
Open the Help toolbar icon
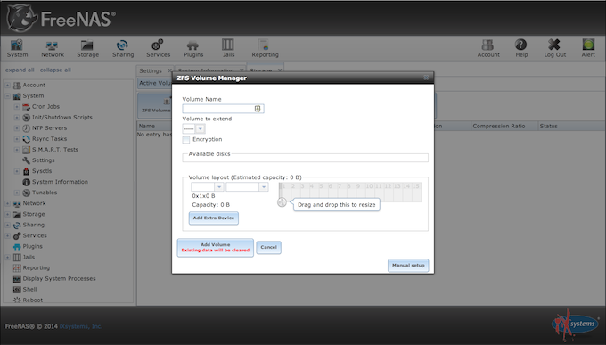click(x=521, y=48)
